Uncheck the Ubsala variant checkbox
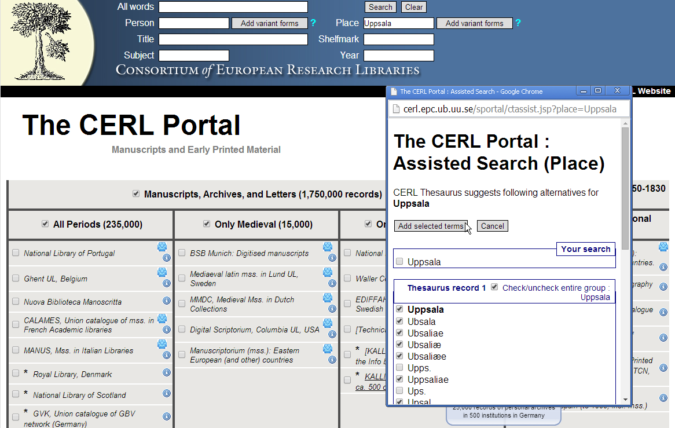The height and width of the screenshot is (428, 675). click(399, 321)
